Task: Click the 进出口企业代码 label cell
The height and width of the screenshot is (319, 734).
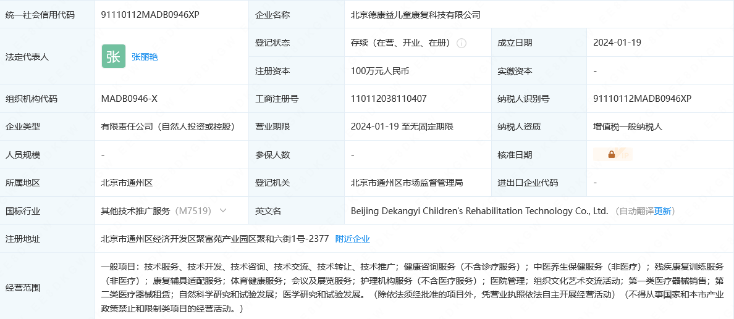Action: [539, 183]
